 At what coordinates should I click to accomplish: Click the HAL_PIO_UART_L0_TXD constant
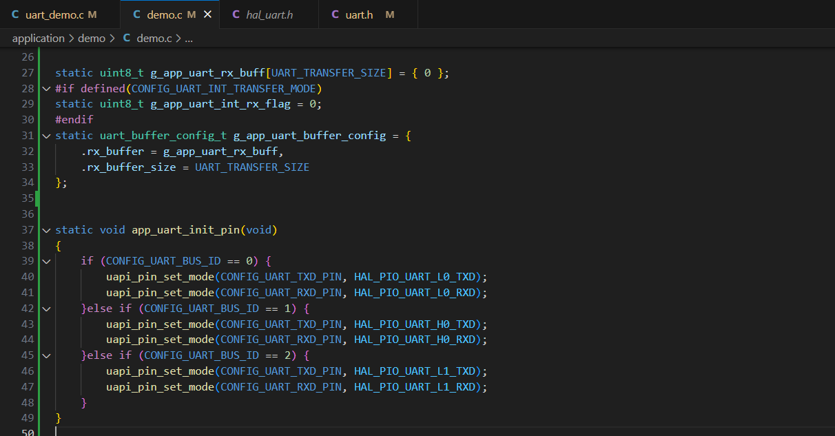click(x=415, y=277)
